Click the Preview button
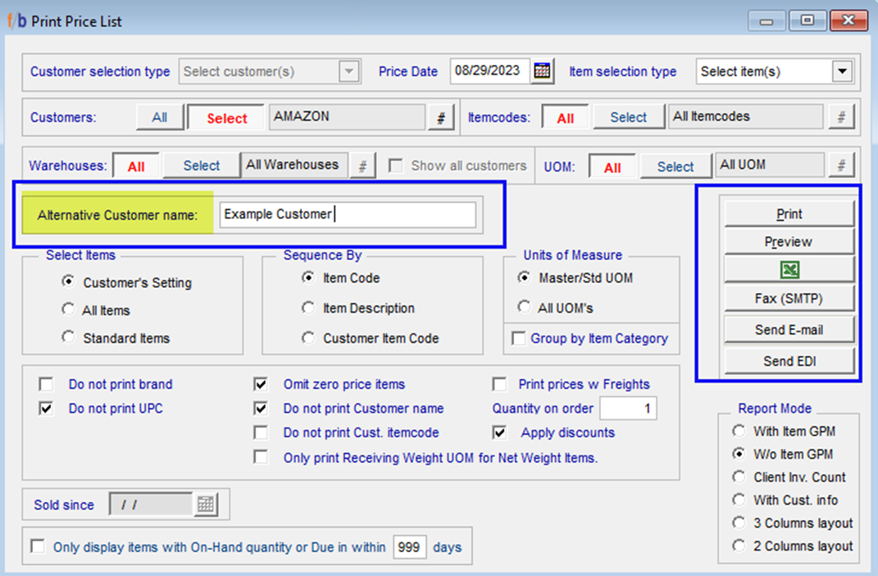The height and width of the screenshot is (576, 878). click(789, 242)
